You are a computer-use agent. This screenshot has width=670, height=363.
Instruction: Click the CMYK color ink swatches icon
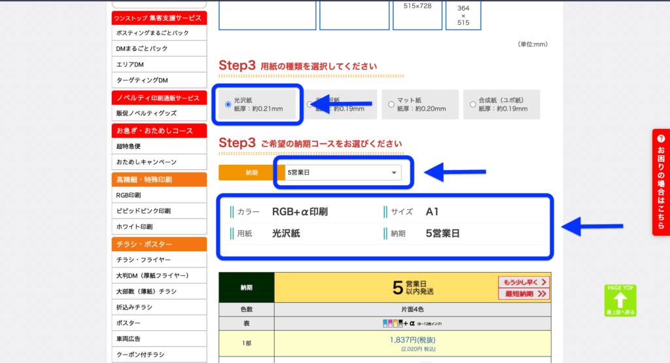point(393,323)
